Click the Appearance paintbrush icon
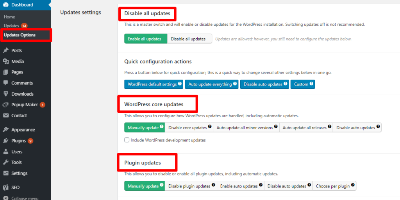This screenshot has height=200, width=400. coord(6,130)
